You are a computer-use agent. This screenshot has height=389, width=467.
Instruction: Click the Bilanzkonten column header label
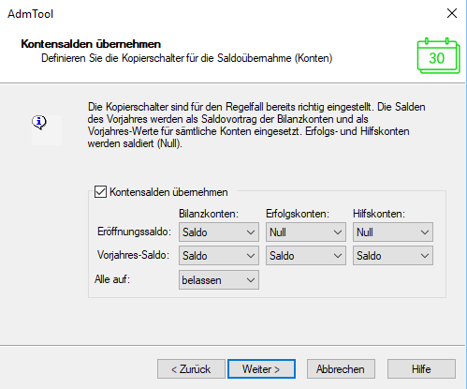(209, 214)
